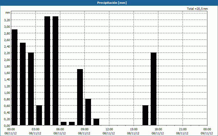Click the 15:00 x-axis time label

pos(134,129)
